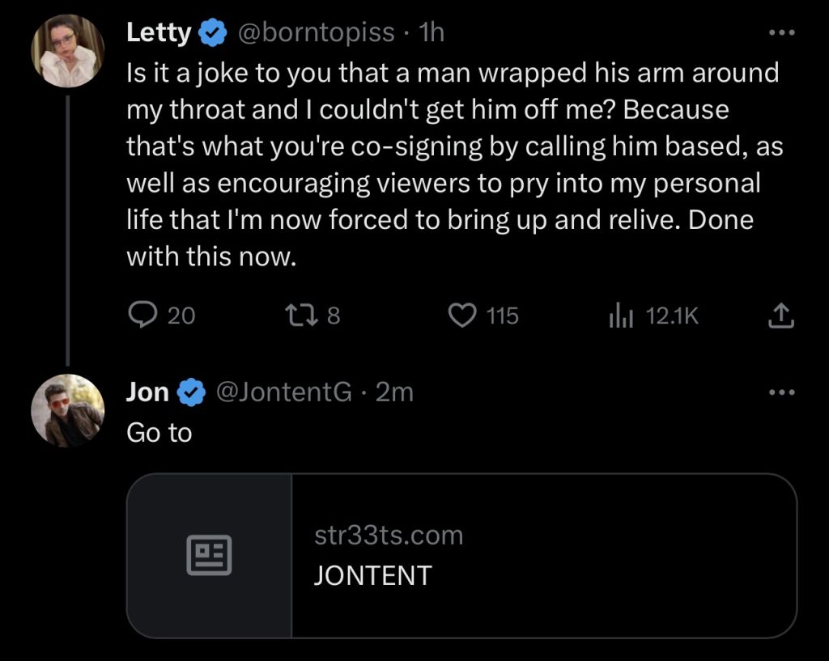Open Letty's profile picture
Viewport: 829px width, 661px height.
67,50
